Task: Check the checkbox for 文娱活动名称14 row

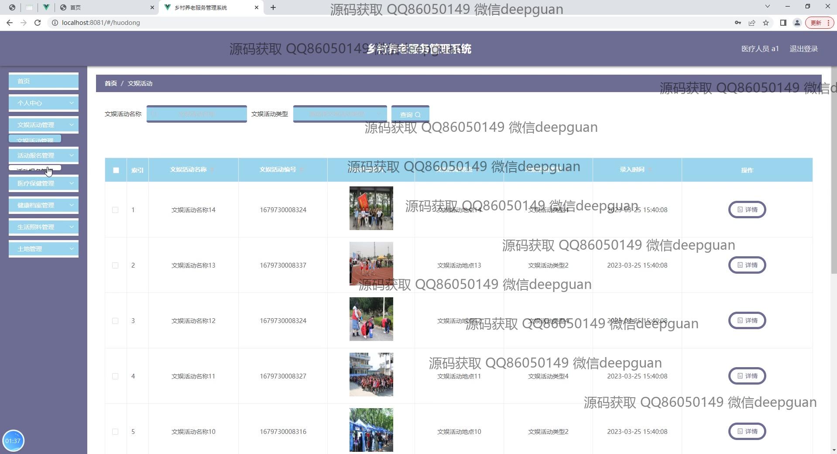Action: pos(116,210)
